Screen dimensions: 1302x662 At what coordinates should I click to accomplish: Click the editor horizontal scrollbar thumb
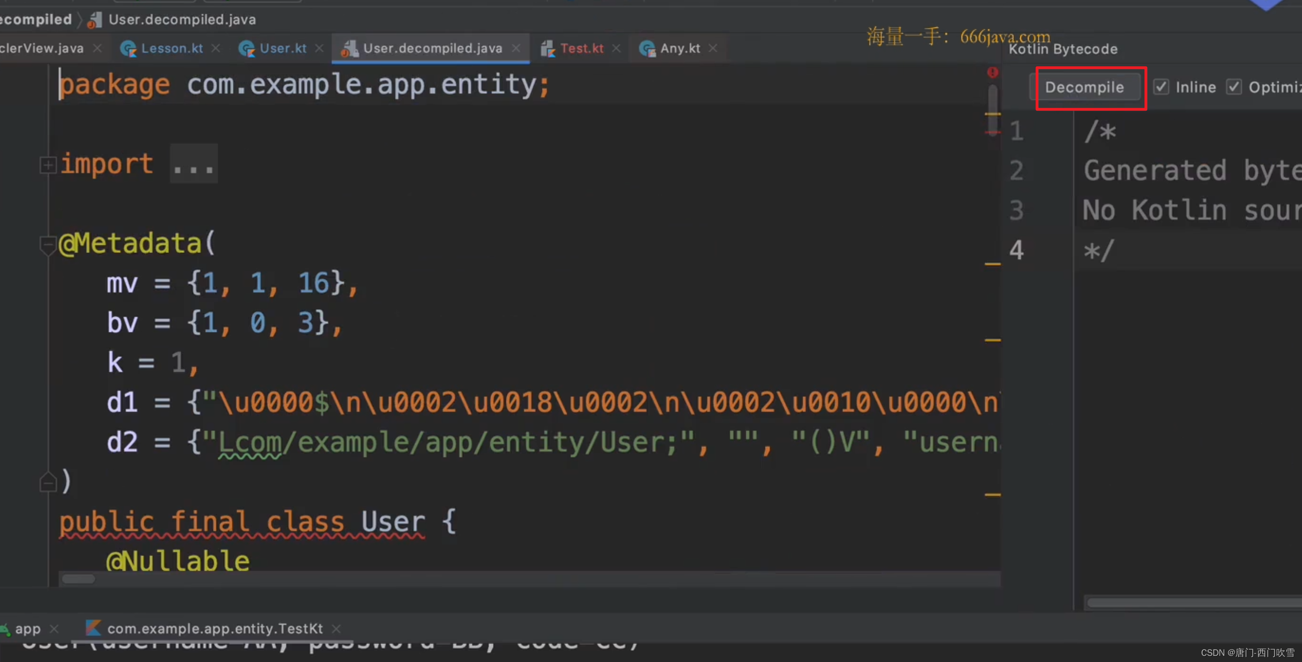(79, 579)
